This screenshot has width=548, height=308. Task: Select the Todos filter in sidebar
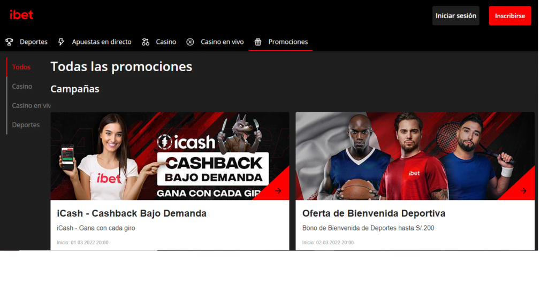(21, 67)
